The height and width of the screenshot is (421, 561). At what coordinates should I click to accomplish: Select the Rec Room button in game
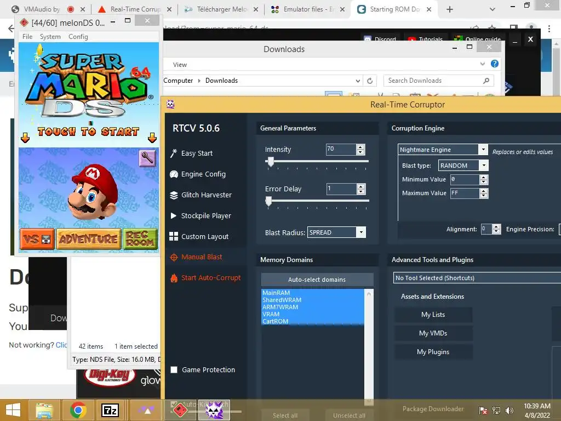[x=140, y=239]
